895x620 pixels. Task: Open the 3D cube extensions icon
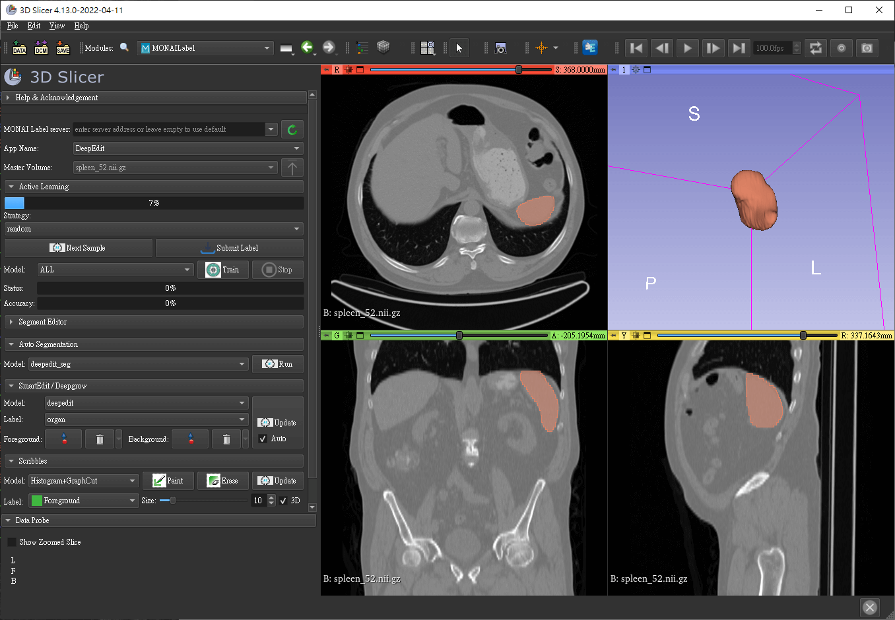383,47
